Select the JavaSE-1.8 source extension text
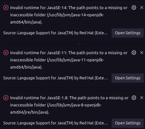Viewport: 145px width, 129px height. 55,123
